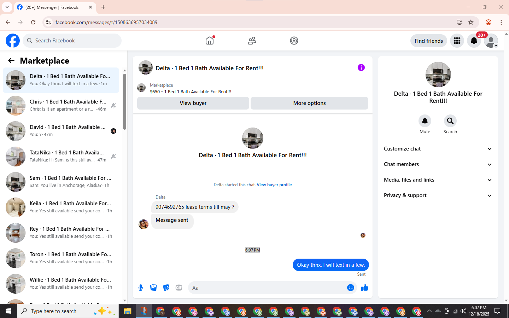Open the $650 Marketplace listing link
This screenshot has height=318, width=509.
coord(191,92)
